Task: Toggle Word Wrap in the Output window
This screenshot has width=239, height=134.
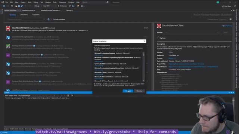Action: tap(72, 96)
